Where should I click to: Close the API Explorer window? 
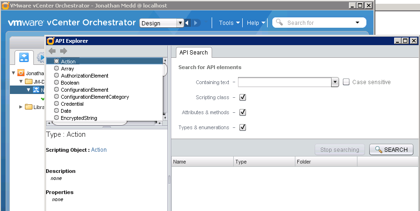click(414, 41)
